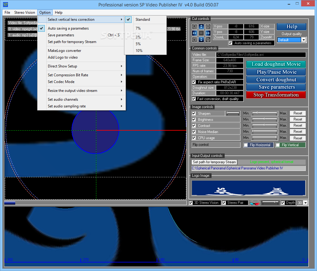Toggle Auto saving a parameters menu entry
Viewport: 317px width, 271px height.
pos(81,28)
